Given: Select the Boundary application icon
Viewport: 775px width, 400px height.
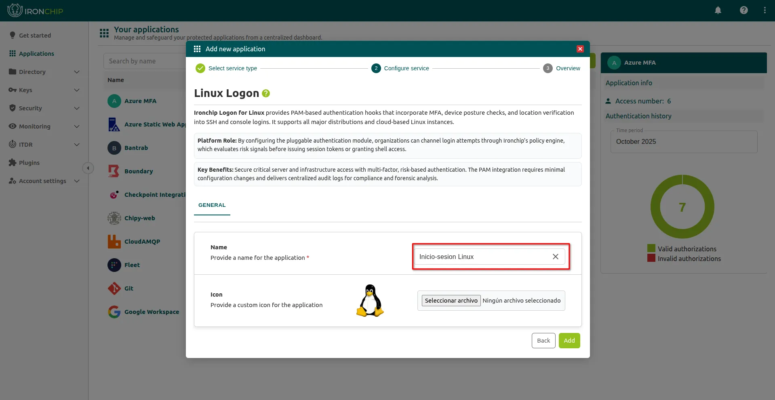Looking at the screenshot, I should tap(114, 171).
